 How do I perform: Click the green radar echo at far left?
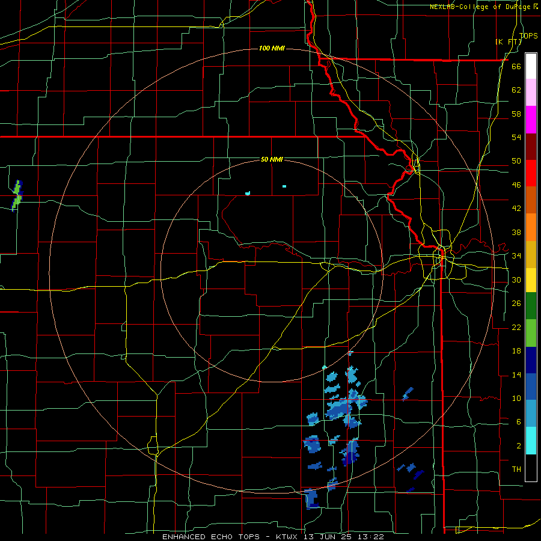pyautogui.click(x=17, y=195)
